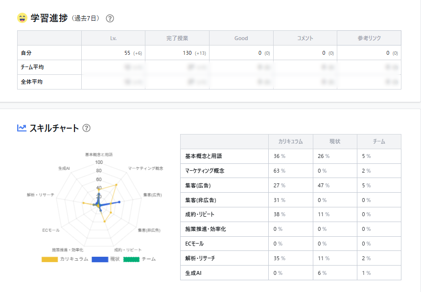Click the help icon beside 学習進捗 heading
Viewport: 421px width, 292px height.
pos(110,18)
